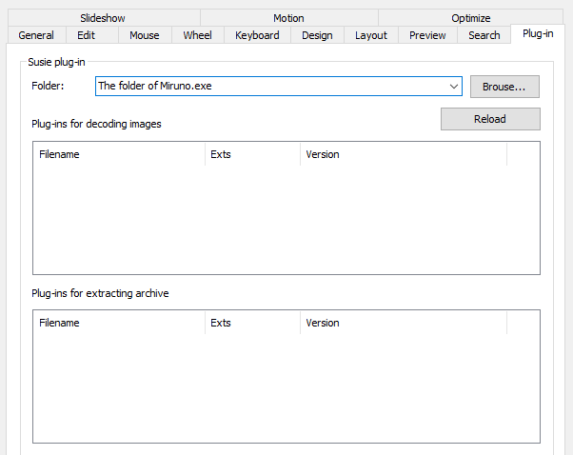Open the Preview tab
Image resolution: width=573 pixels, height=455 pixels.
point(427,35)
